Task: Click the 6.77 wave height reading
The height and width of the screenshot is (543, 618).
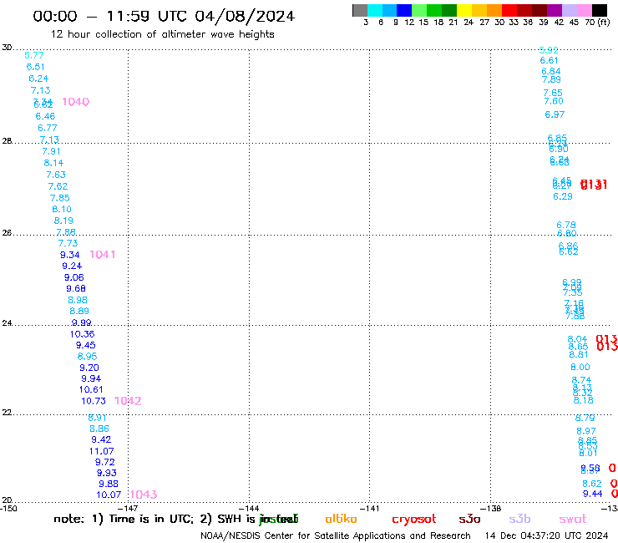Action: click(48, 128)
